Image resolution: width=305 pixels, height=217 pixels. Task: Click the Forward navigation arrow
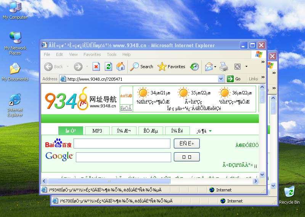click(x=78, y=67)
